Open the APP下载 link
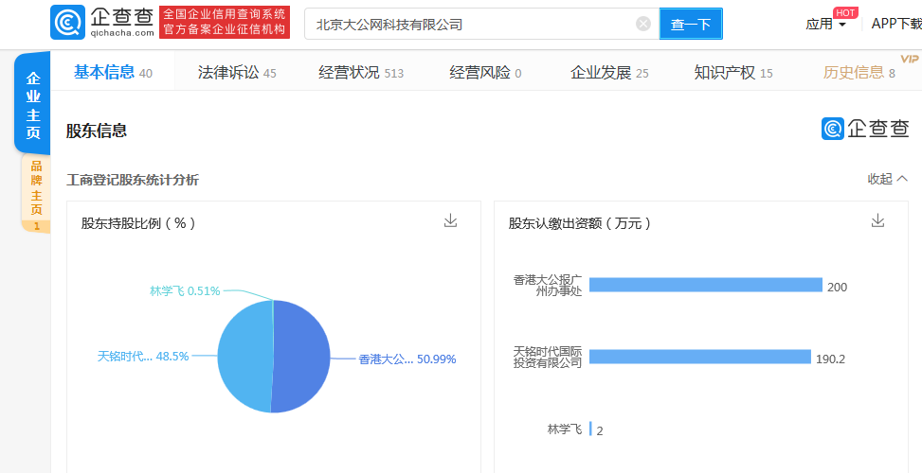The image size is (922, 473). [896, 24]
